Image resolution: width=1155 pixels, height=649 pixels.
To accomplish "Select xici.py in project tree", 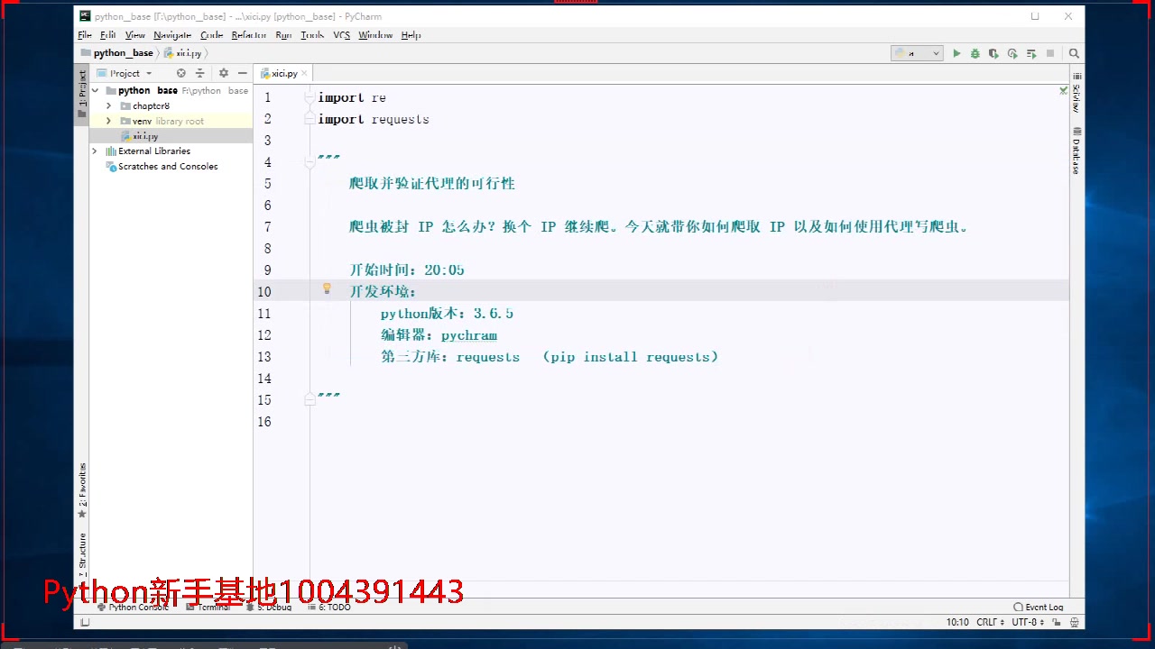I will [x=144, y=136].
